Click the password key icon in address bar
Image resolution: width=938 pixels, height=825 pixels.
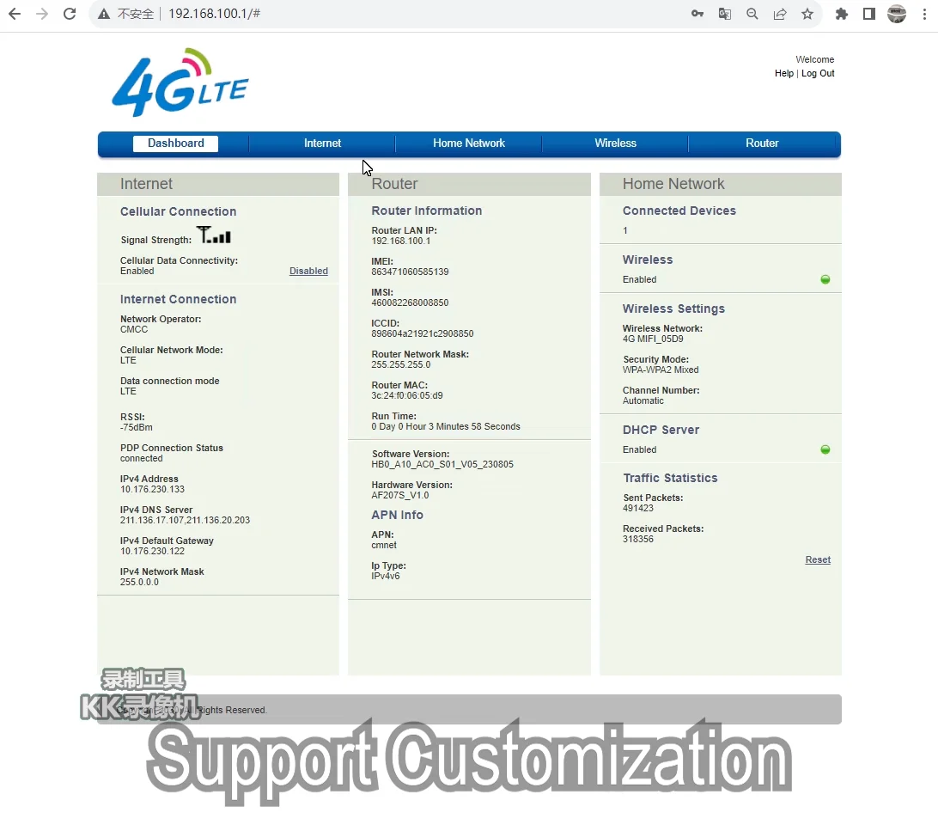coord(697,14)
